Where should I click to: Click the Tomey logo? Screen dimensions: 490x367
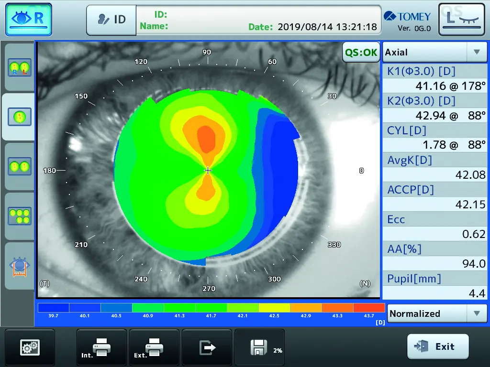pos(407,17)
